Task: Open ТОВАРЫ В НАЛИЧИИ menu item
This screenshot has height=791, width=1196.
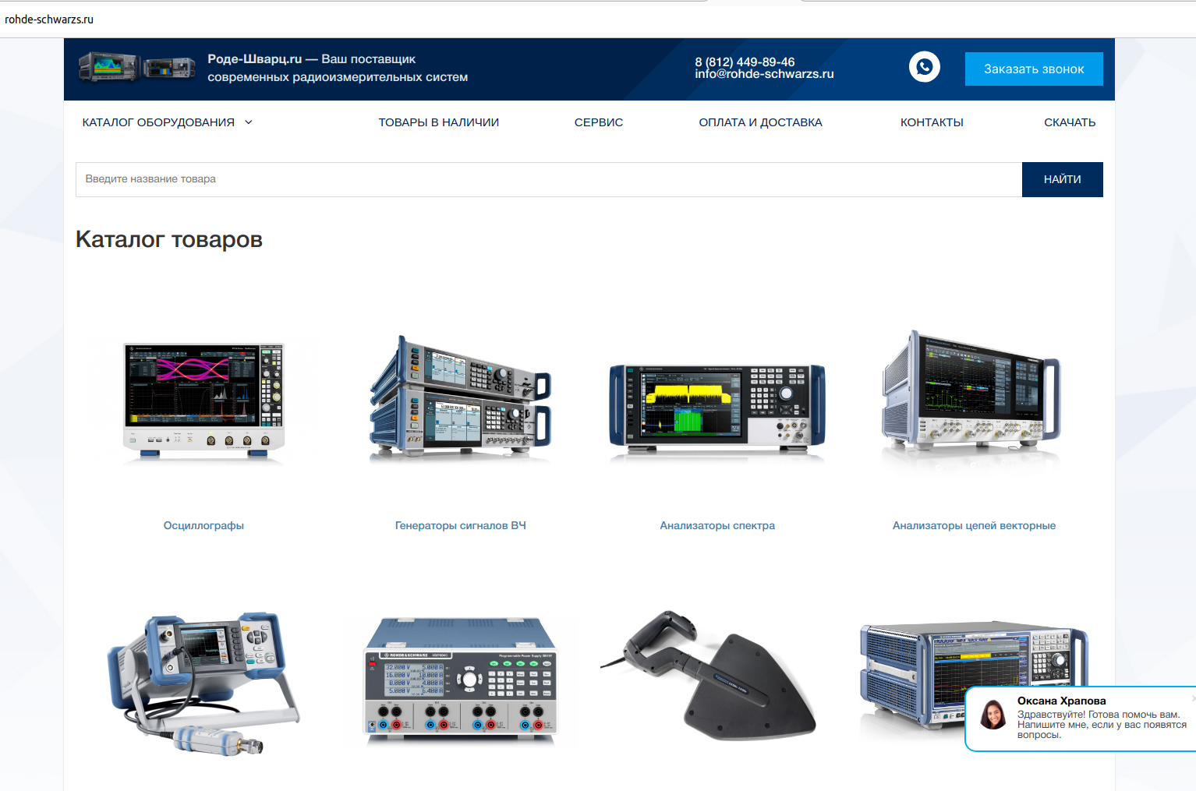Action: pyautogui.click(x=439, y=122)
